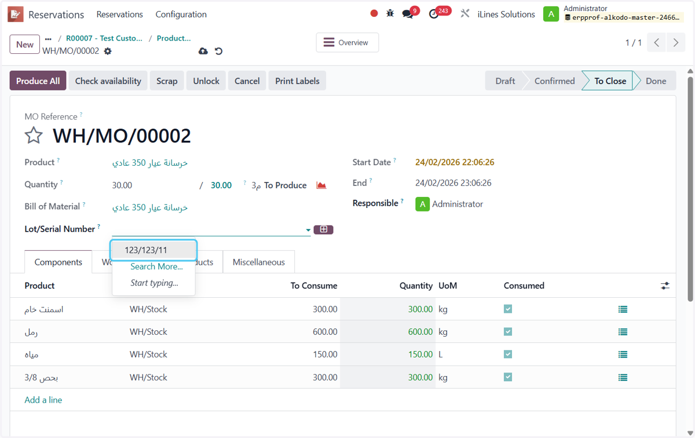695x438 pixels.
Task: Toggle the Consumed checkbox for رمل
Action: click(508, 331)
